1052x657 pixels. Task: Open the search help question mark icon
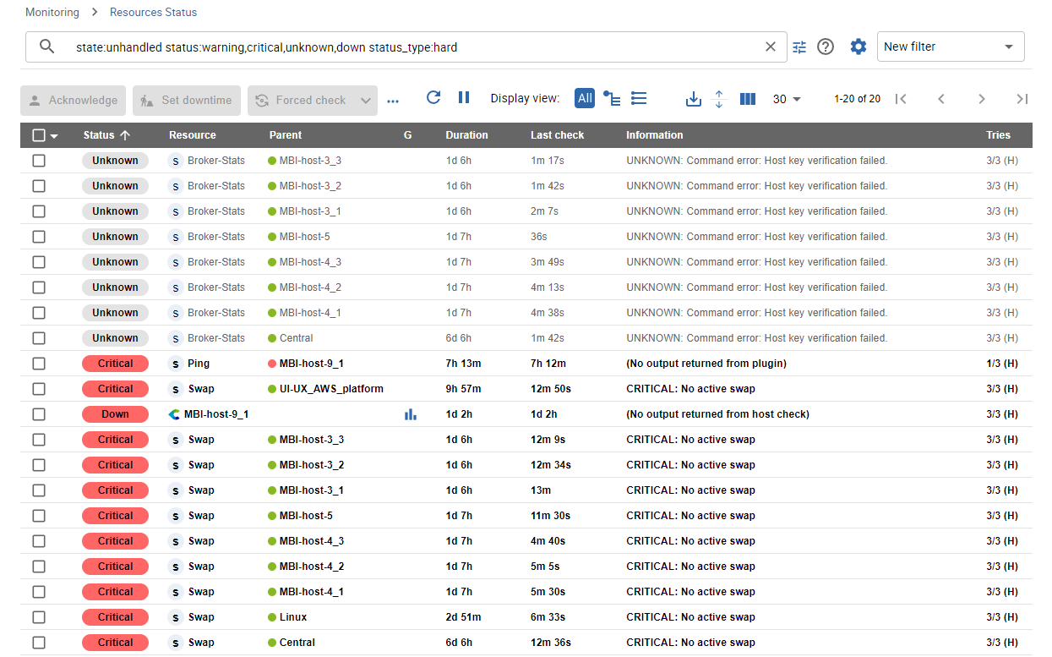(x=826, y=47)
